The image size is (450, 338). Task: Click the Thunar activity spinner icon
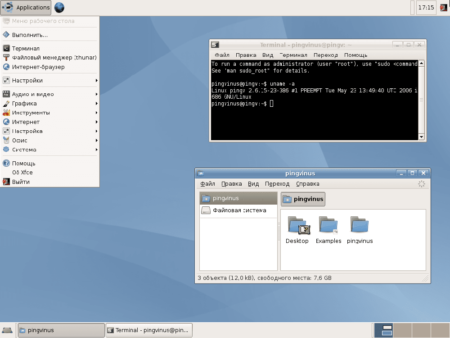click(421, 184)
